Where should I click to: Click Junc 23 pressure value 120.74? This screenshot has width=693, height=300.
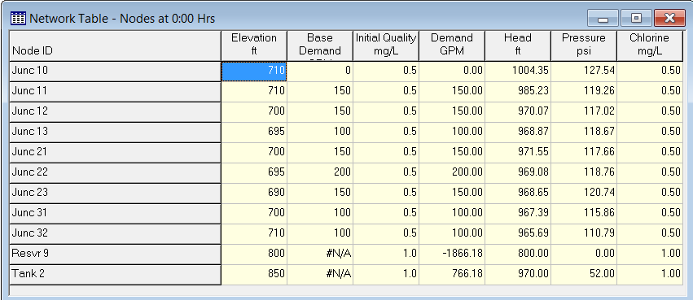click(x=584, y=193)
